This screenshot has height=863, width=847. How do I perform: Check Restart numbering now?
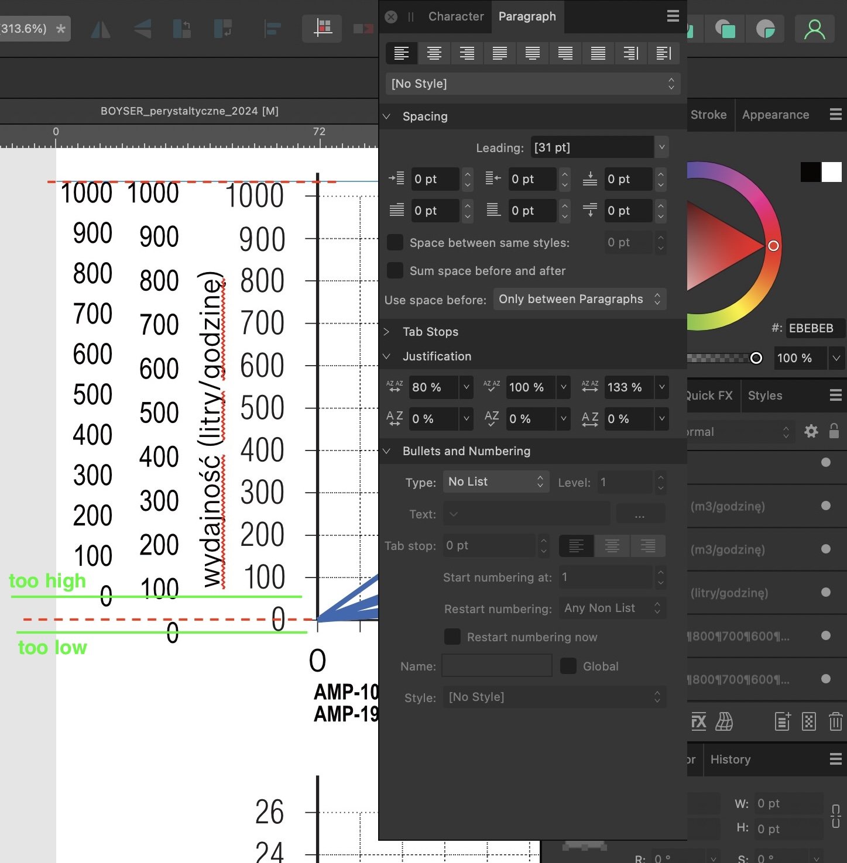(x=452, y=637)
